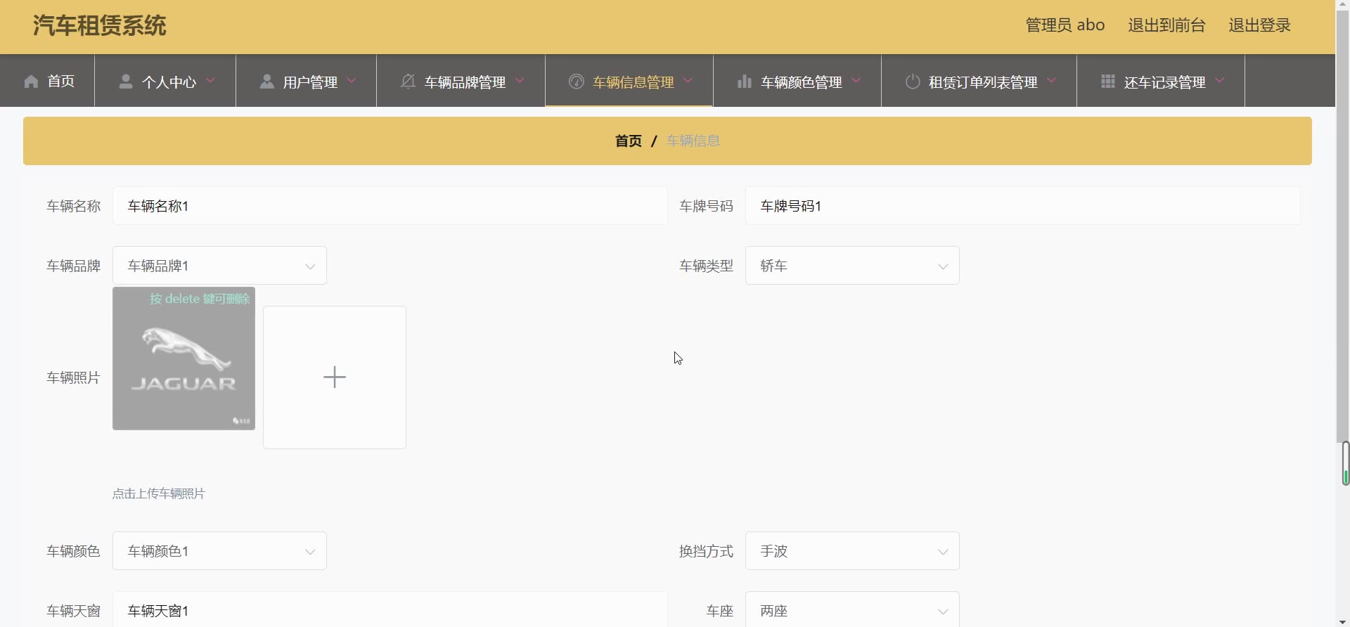This screenshot has width=1350, height=627.
Task: Click 车辆信息 breadcrumb item
Action: [x=693, y=141]
